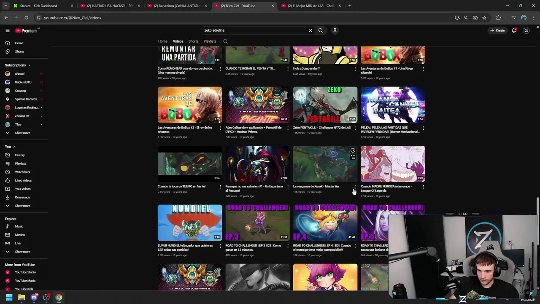Screen dimensions: 540x304
Task: Open Las Aventuras de BoBox #2 thumbnail
Action: (x=190, y=105)
